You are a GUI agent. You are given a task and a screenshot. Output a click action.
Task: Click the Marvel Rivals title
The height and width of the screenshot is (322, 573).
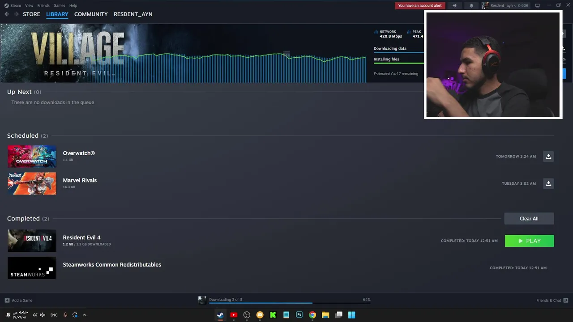80,180
